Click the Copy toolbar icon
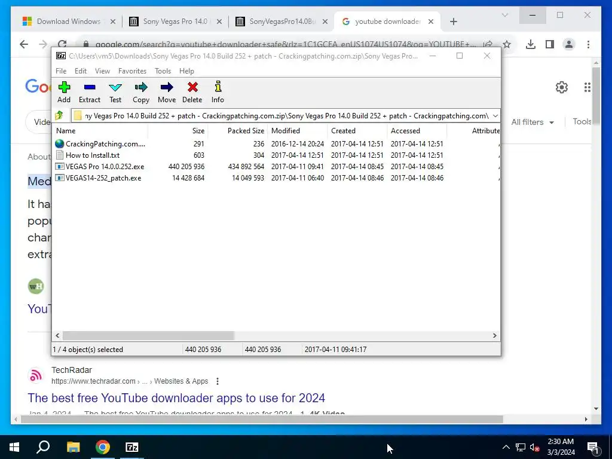The width and height of the screenshot is (612, 459). (x=141, y=92)
